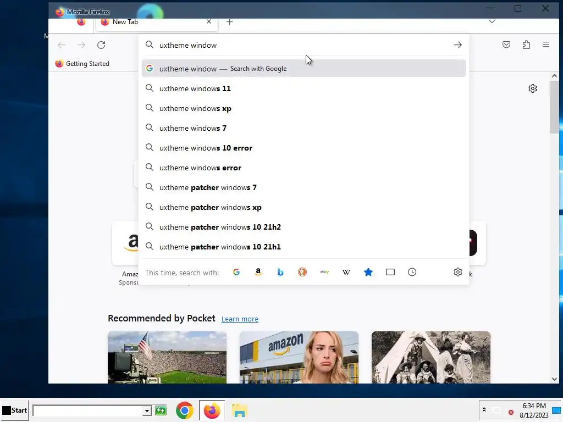Search this time with Google icon
The image size is (563, 422).
236,272
